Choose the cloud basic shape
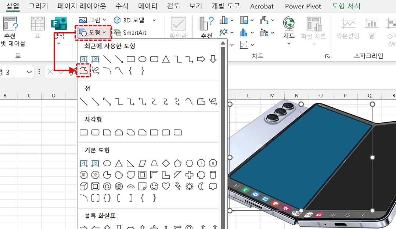Screen dimensions: 396x229 pos(213,186)
